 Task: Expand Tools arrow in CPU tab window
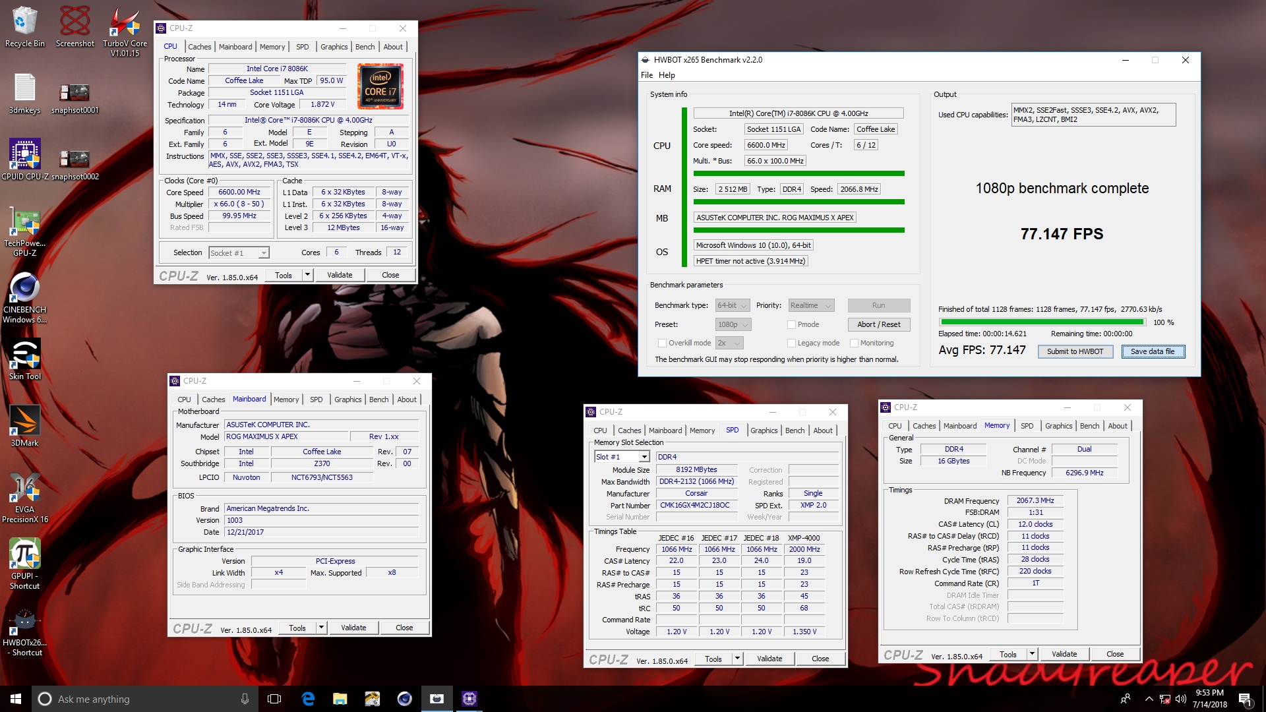coord(307,275)
